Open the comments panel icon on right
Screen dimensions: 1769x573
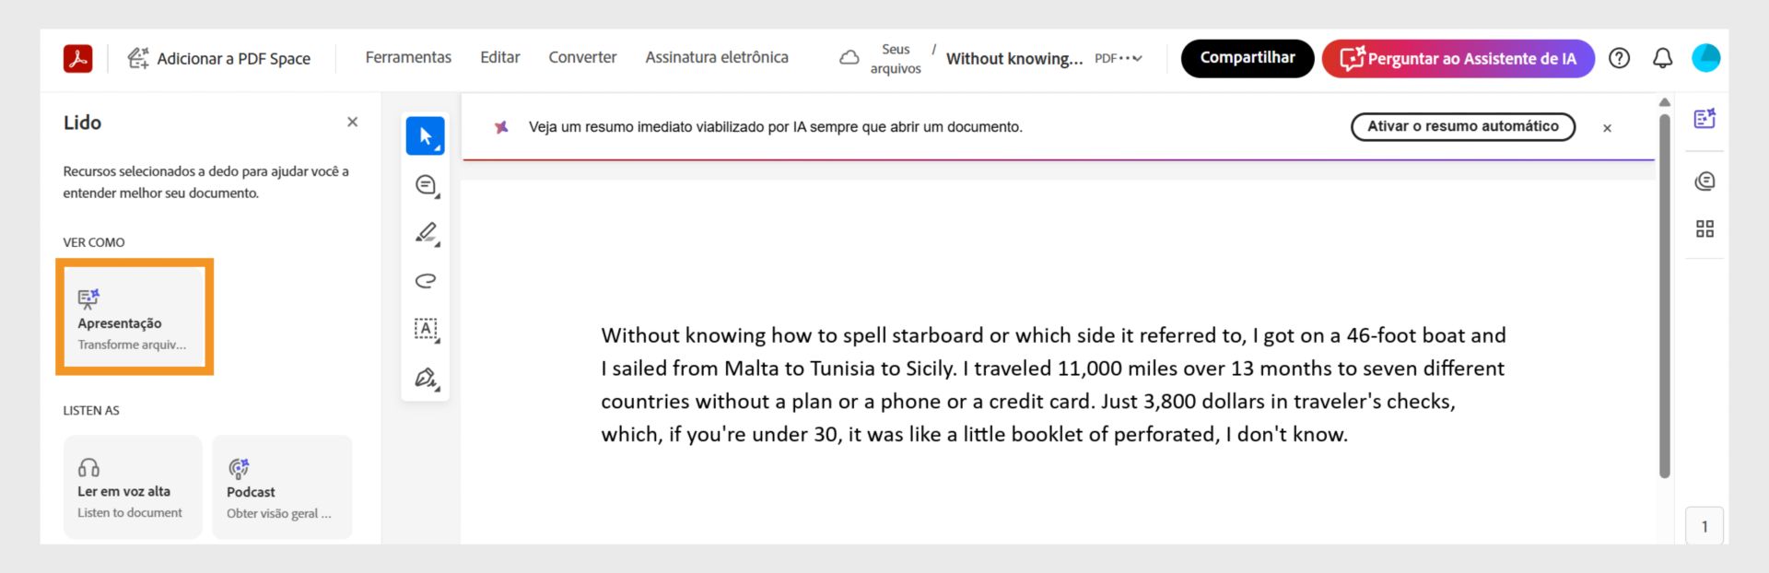(1705, 181)
